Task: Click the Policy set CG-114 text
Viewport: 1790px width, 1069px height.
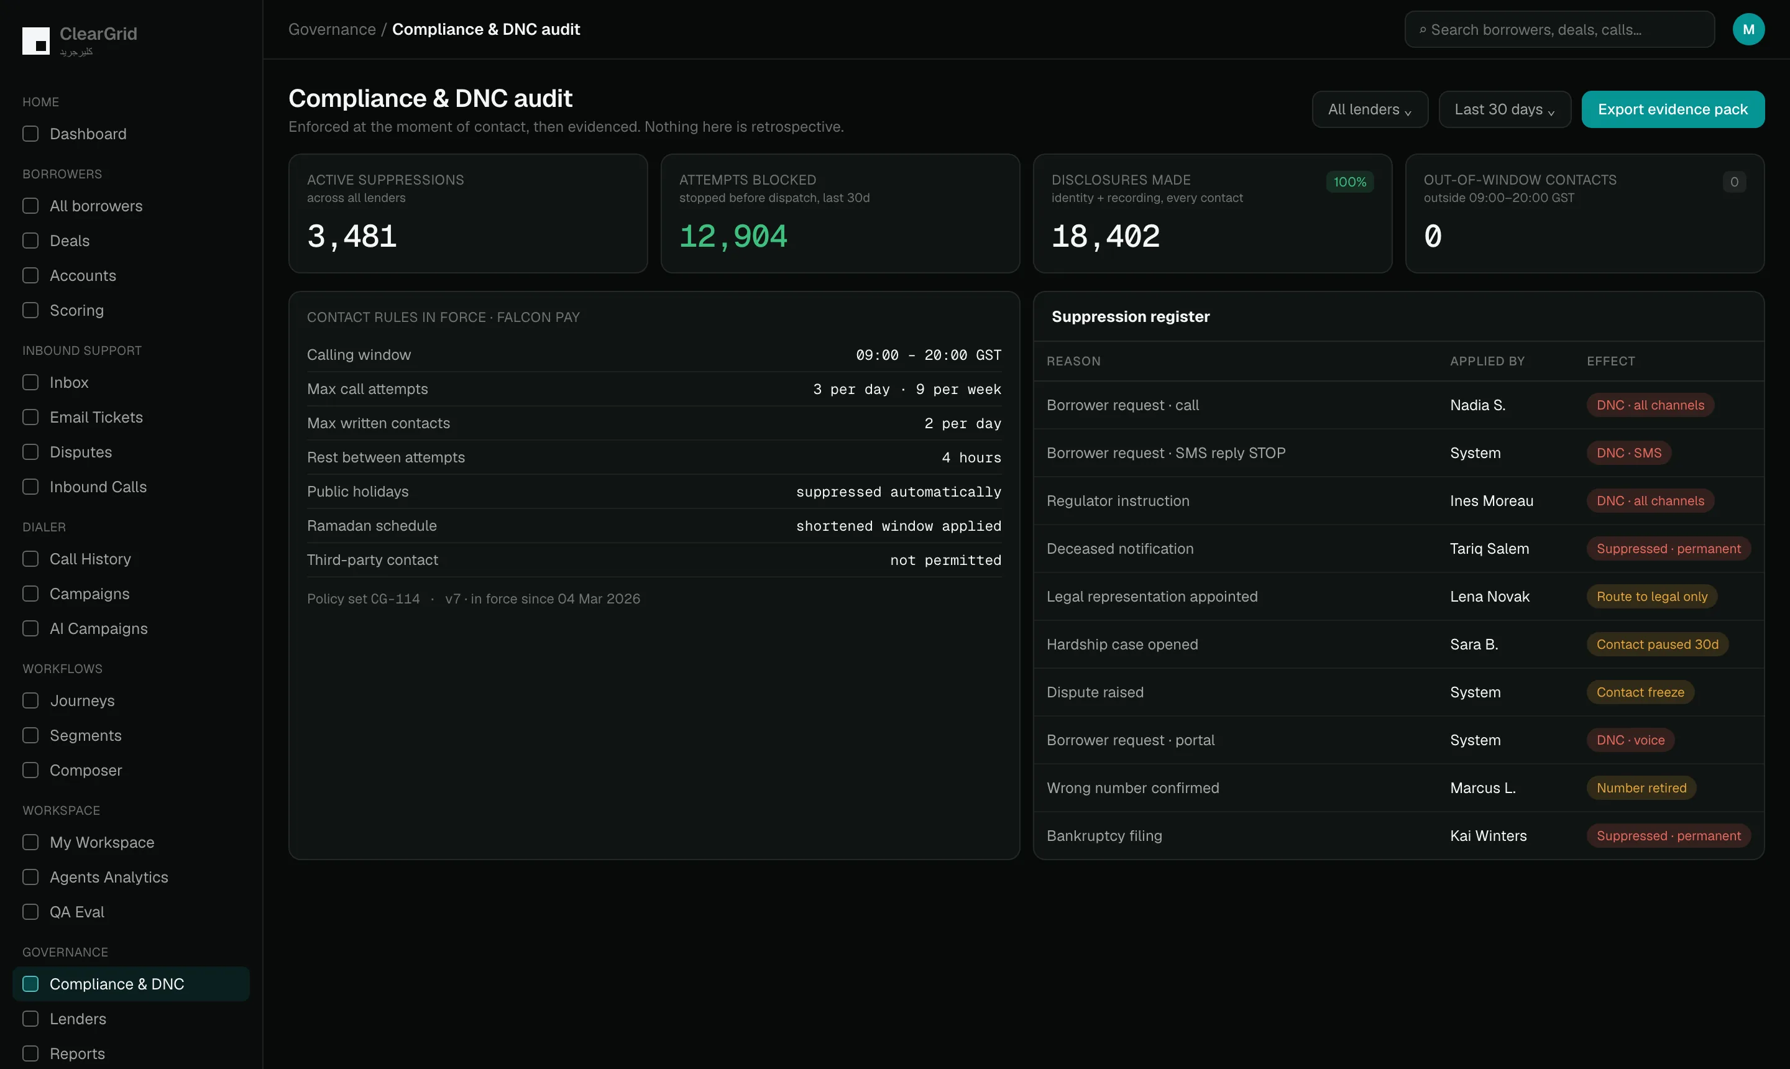Action: tap(363, 599)
